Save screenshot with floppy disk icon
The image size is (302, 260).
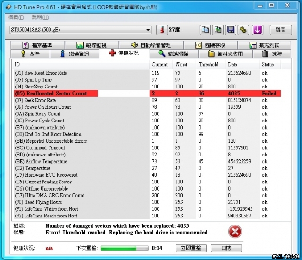coord(231,30)
